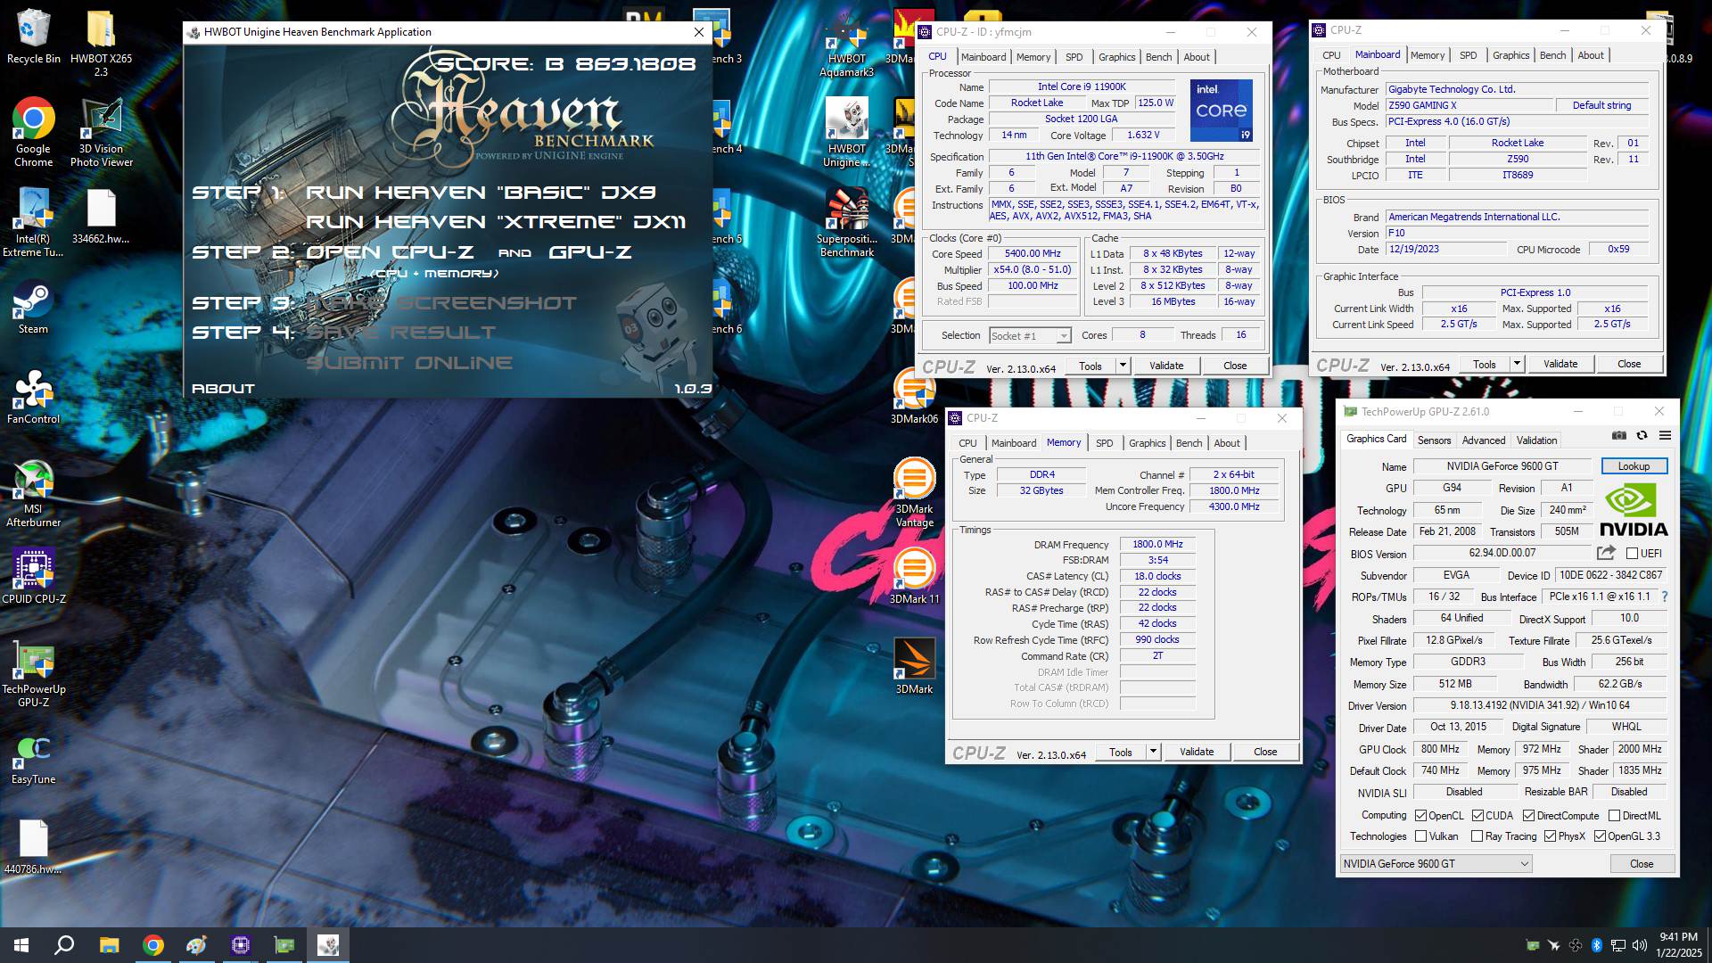The height and width of the screenshot is (963, 1712).
Task: Click Submit Online in Heaven window
Action: pyautogui.click(x=409, y=363)
